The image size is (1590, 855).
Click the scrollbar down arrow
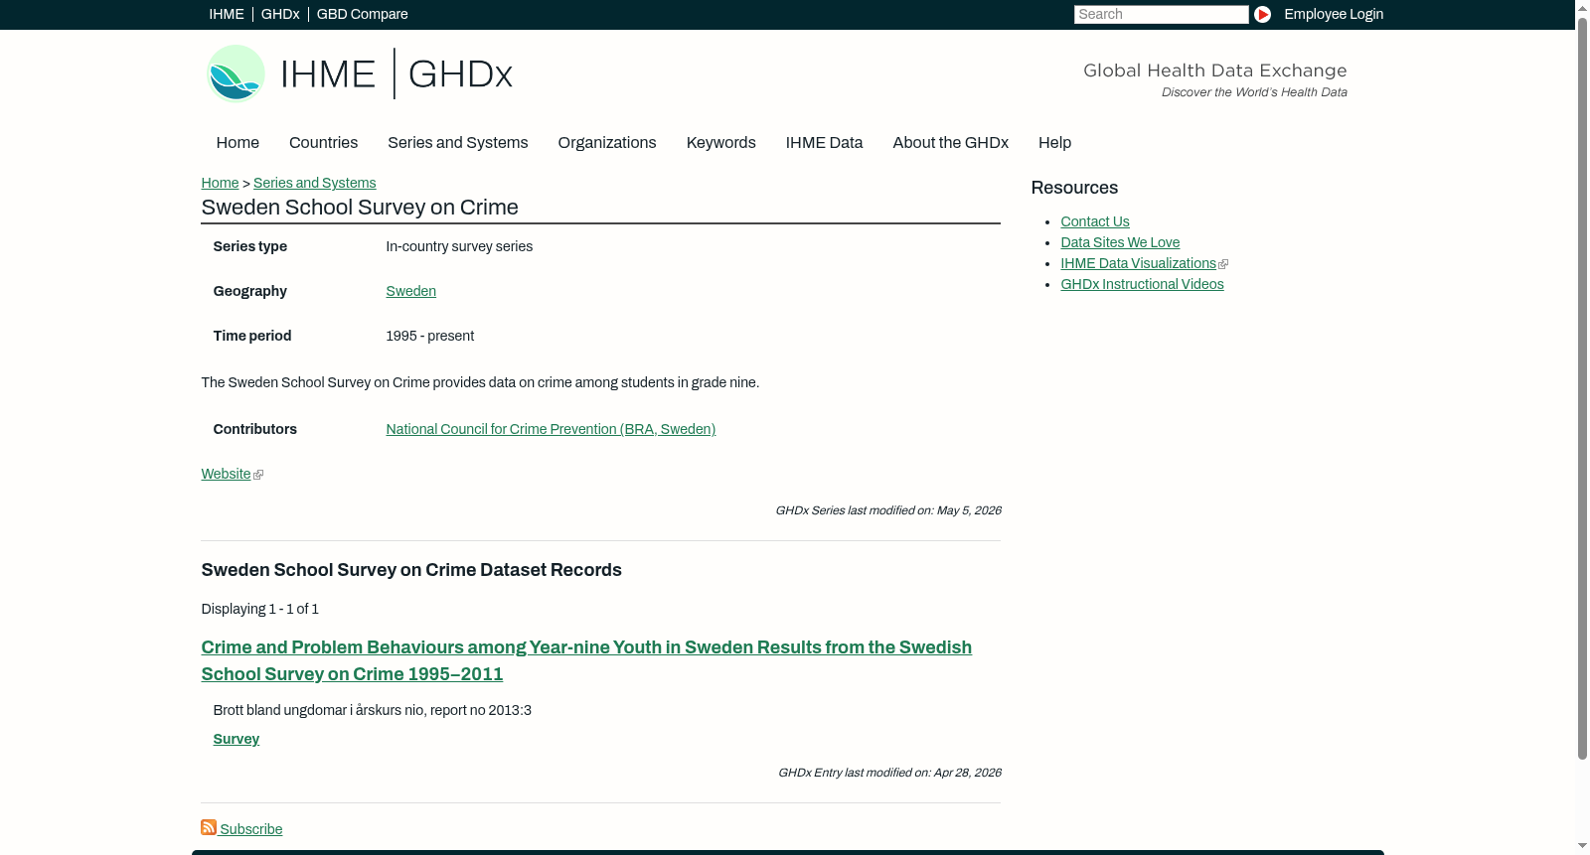[x=1582, y=847]
